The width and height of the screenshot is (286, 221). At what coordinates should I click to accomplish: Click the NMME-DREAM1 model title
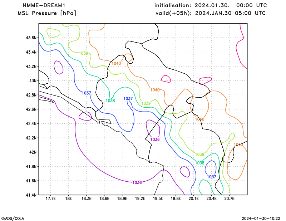click(44, 5)
